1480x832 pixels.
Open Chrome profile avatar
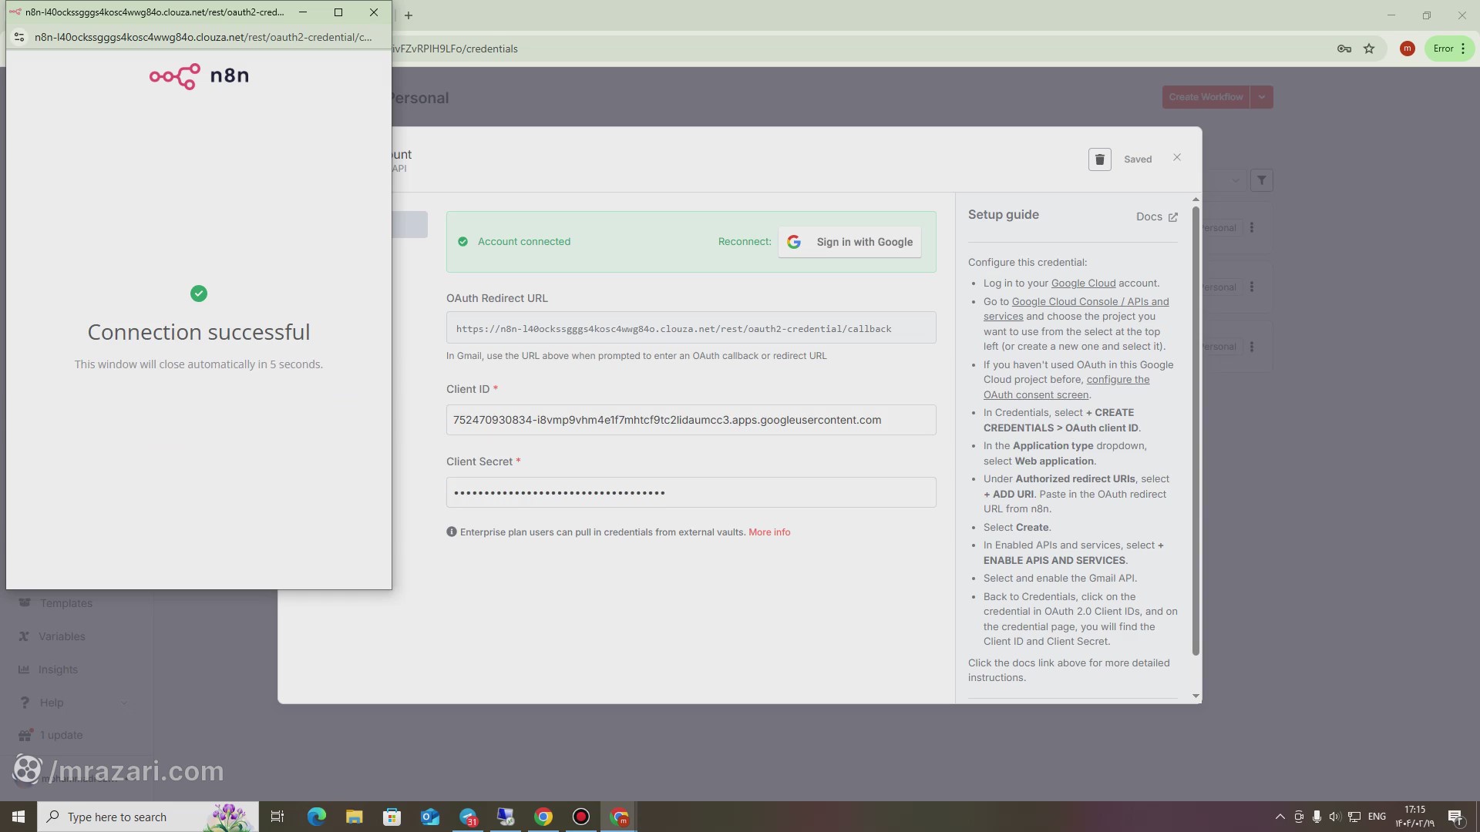(1407, 49)
